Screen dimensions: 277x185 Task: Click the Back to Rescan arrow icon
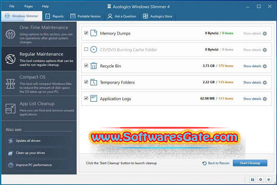[204, 163]
